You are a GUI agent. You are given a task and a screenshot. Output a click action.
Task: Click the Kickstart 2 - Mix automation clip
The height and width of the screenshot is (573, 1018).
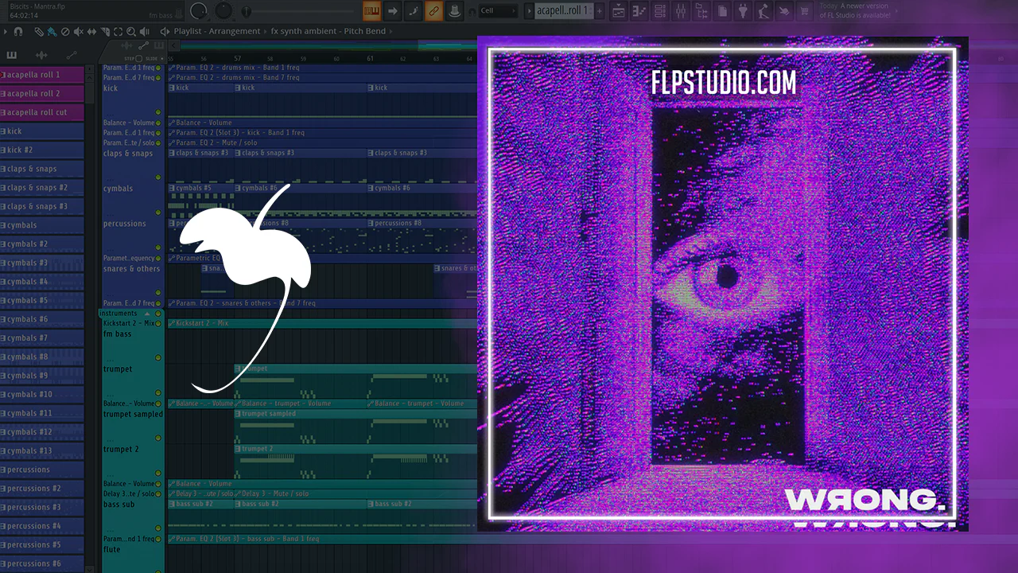[321, 324]
